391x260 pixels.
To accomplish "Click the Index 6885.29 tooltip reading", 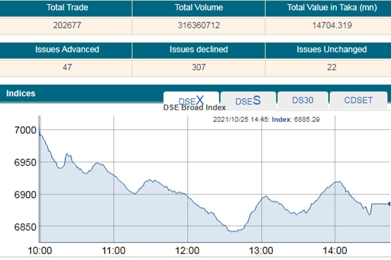I will 296,120.
